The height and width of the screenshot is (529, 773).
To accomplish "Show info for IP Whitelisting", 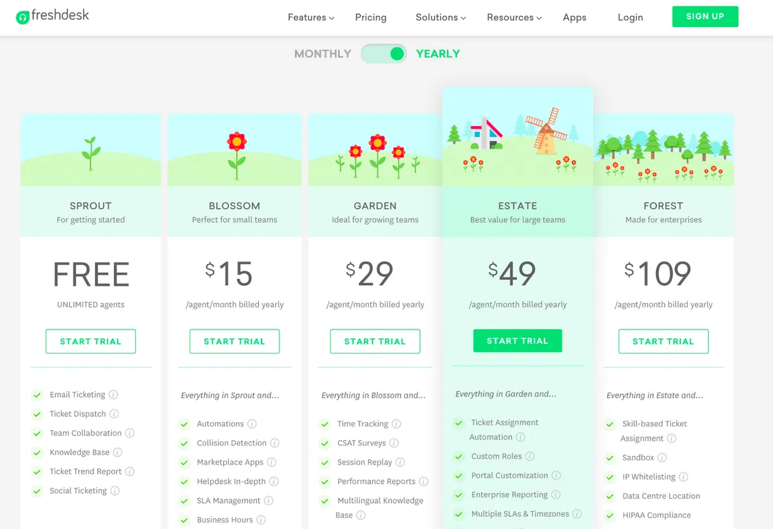I will click(x=683, y=477).
